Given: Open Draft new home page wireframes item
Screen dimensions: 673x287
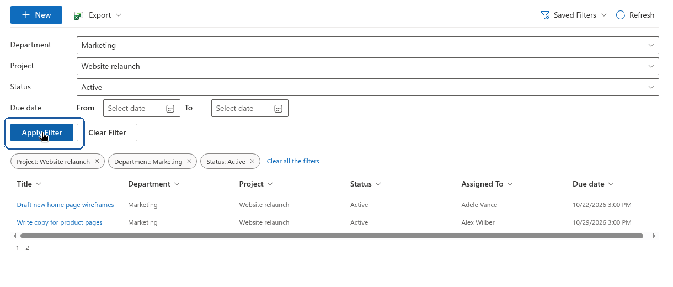Looking at the screenshot, I should [65, 205].
